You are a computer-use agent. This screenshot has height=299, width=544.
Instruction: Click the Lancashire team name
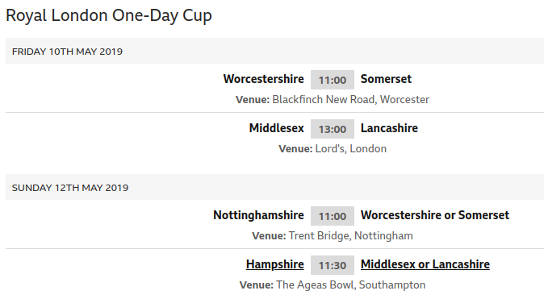pos(389,128)
